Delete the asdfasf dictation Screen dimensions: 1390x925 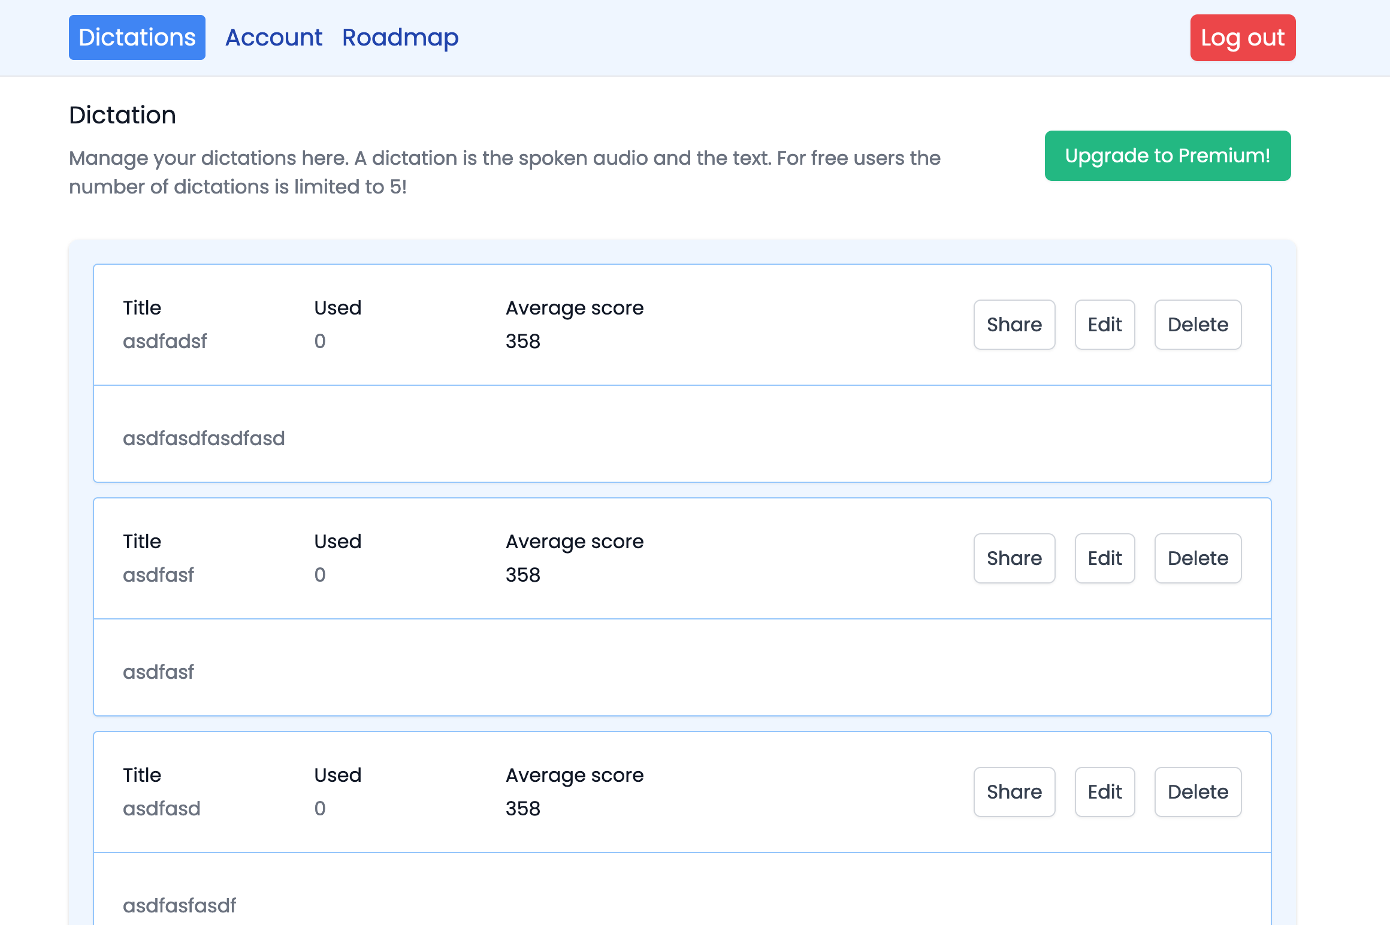tap(1197, 558)
